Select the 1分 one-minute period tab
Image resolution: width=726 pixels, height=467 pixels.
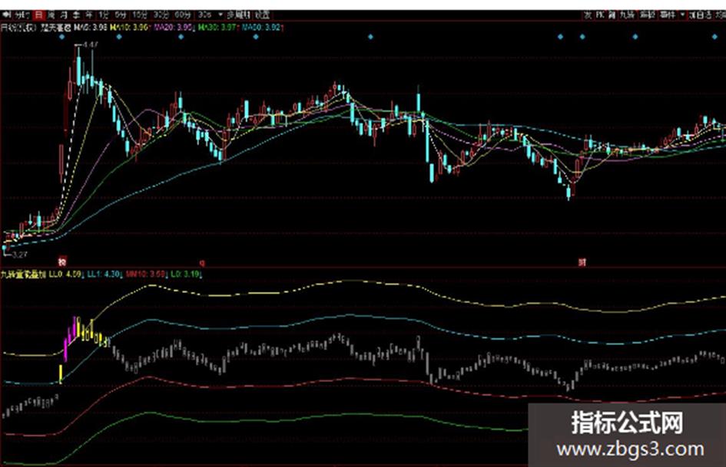click(x=103, y=15)
